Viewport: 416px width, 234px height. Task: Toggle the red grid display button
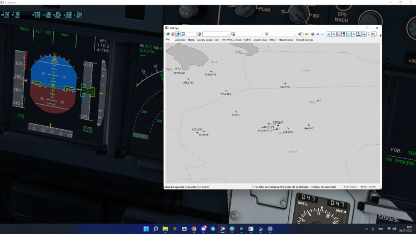pyautogui.click(x=339, y=34)
